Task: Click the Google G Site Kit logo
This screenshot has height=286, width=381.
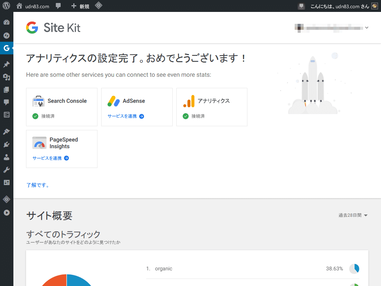Action: (32, 28)
